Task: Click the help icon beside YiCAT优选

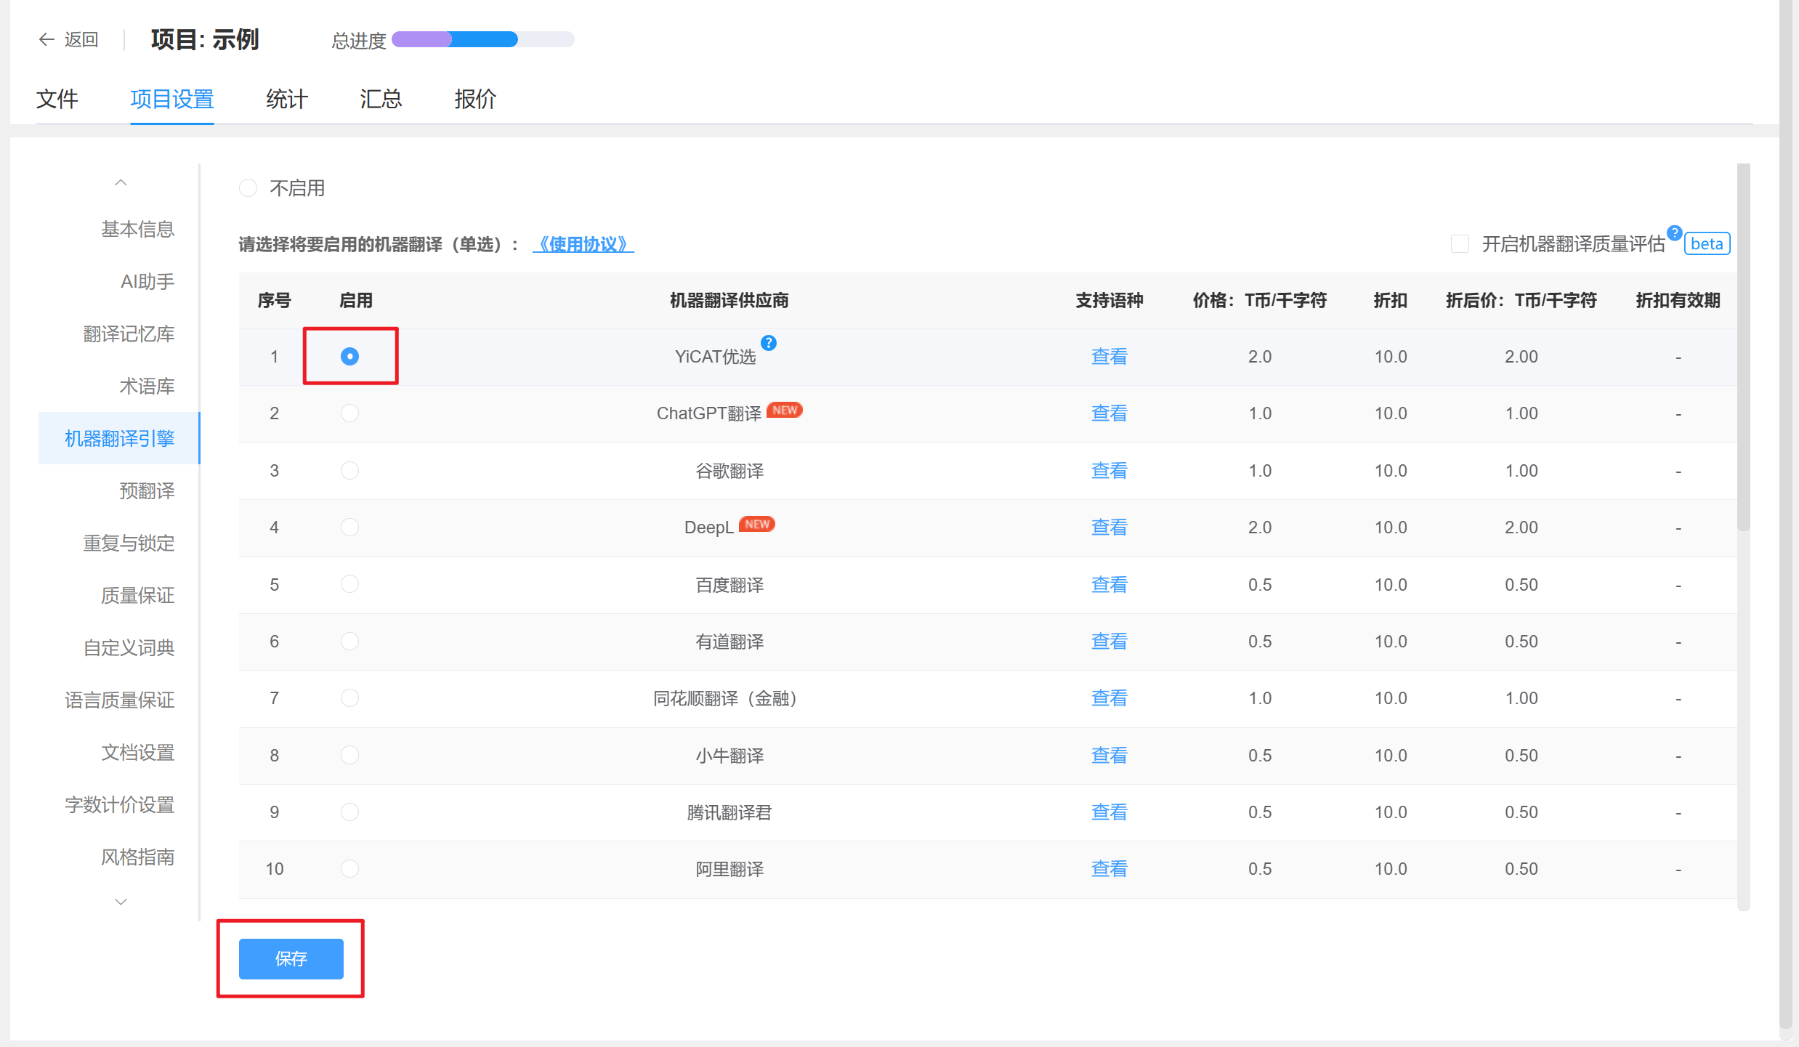Action: click(x=769, y=342)
